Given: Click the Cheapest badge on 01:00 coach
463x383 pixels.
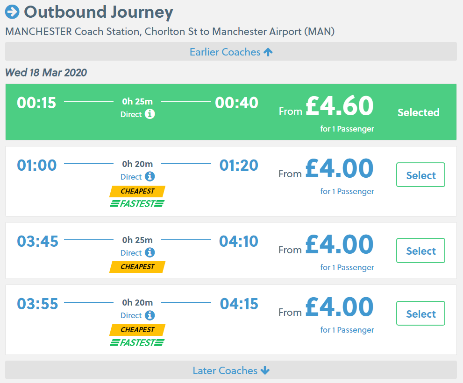Looking at the screenshot, I should (x=137, y=191).
